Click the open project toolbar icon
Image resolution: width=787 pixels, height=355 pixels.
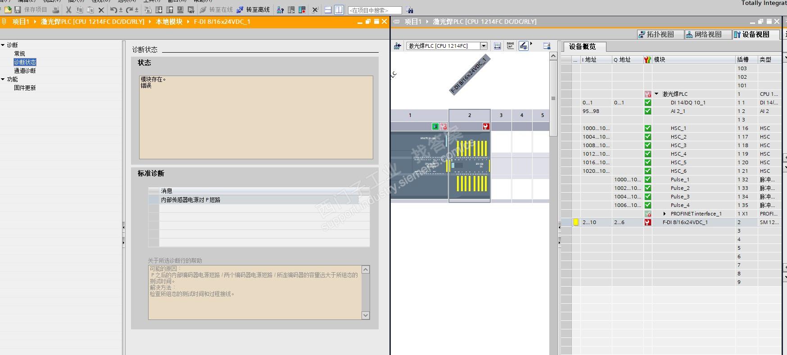(8, 9)
